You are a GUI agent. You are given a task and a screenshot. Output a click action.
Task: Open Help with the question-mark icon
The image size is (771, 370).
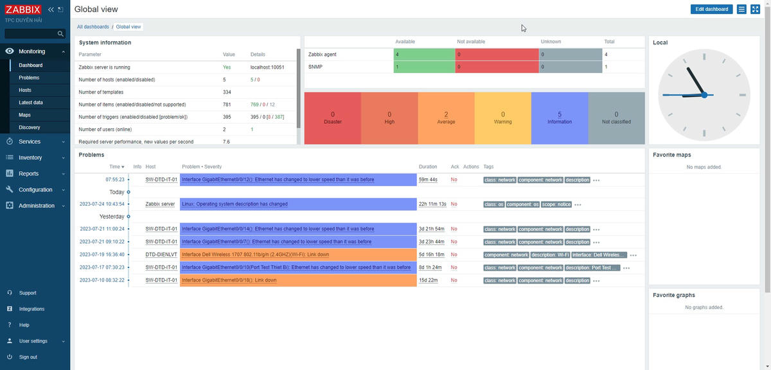pyautogui.click(x=9, y=324)
